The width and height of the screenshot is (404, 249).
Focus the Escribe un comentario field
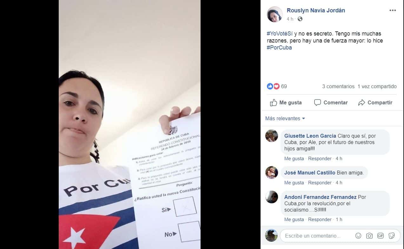tap(317, 236)
